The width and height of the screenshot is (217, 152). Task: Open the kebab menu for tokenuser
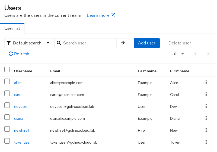(206, 142)
